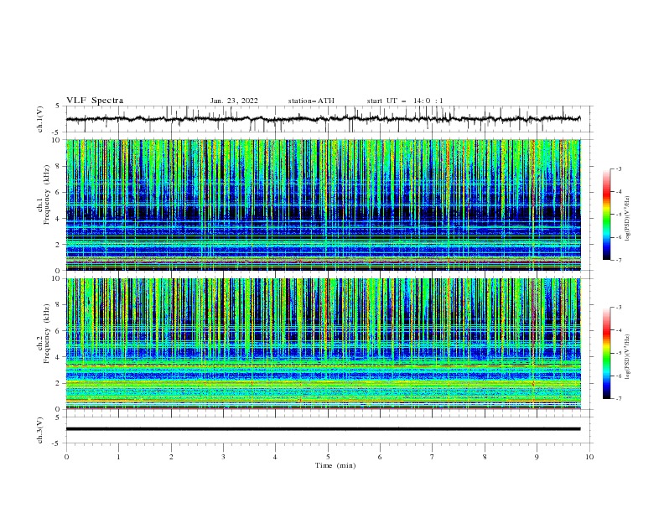Click the ch.2 PSD color scale bar

(x=606, y=353)
